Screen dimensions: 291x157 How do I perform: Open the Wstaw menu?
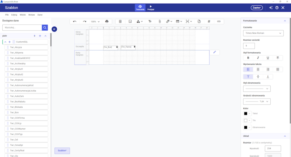[32, 15]
